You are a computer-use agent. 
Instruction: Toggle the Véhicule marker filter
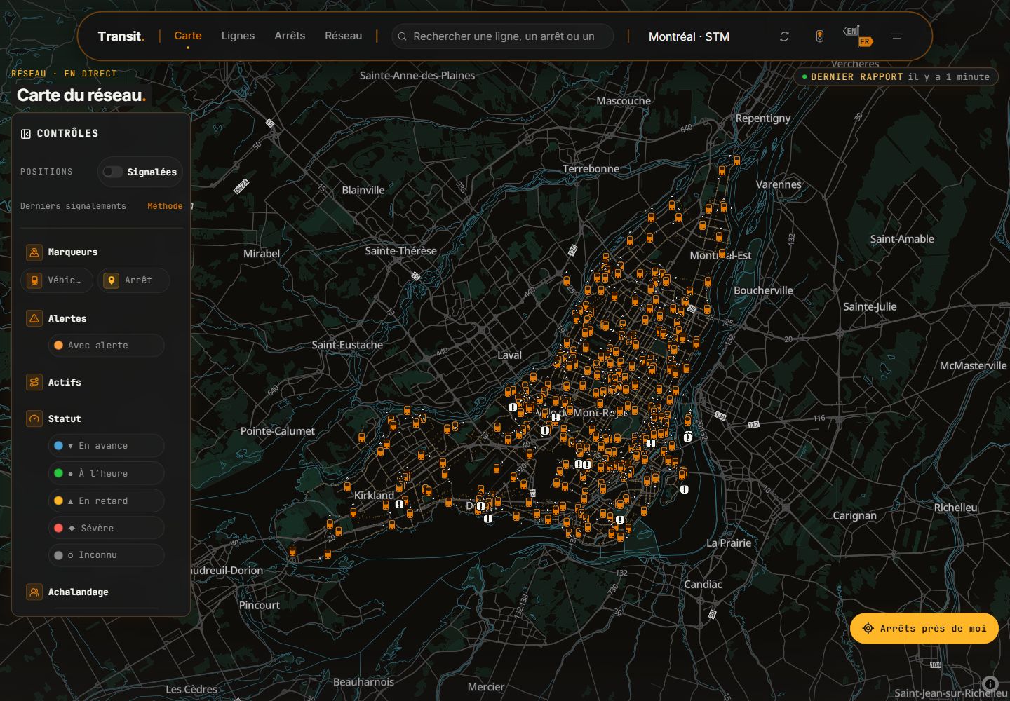pyautogui.click(x=57, y=280)
